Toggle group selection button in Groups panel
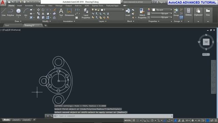This screenshot has width=218, height=123. tap(181, 17)
